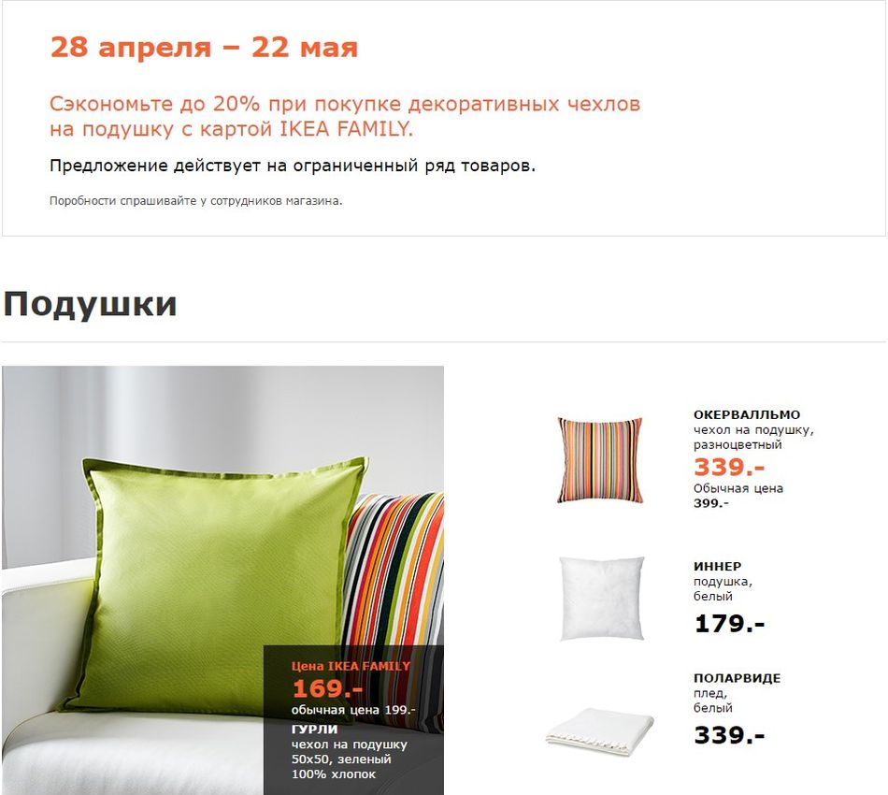Click the Обычная цена 399.- text
This screenshot has width=888, height=795.
[x=738, y=496]
